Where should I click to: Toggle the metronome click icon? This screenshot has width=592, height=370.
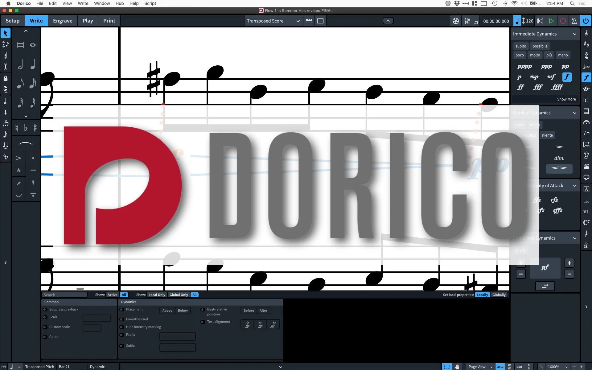(574, 21)
